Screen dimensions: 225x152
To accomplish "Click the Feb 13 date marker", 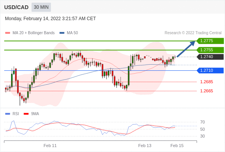I will click(145, 146).
